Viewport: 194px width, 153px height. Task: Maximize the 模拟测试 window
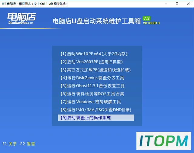(177, 4)
